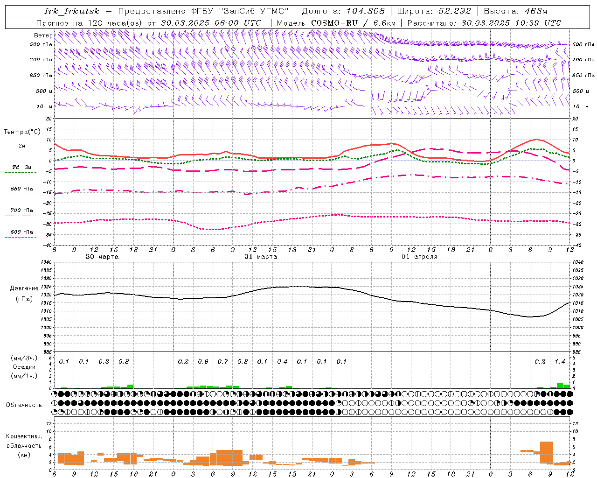Click the "(мм/1ч.)" precipitation unit label
The image size is (597, 478).
point(24,376)
